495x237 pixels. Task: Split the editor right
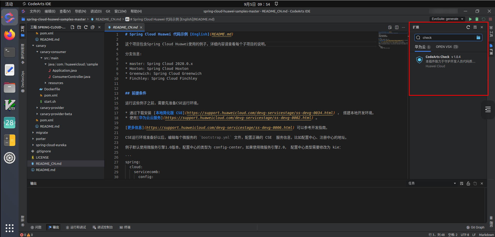pyautogui.click(x=397, y=27)
